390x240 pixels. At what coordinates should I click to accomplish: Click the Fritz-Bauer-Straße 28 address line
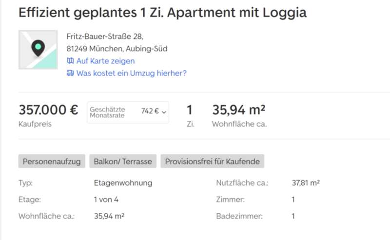tap(105, 36)
